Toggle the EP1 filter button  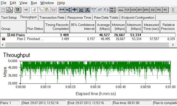pos(140,10)
